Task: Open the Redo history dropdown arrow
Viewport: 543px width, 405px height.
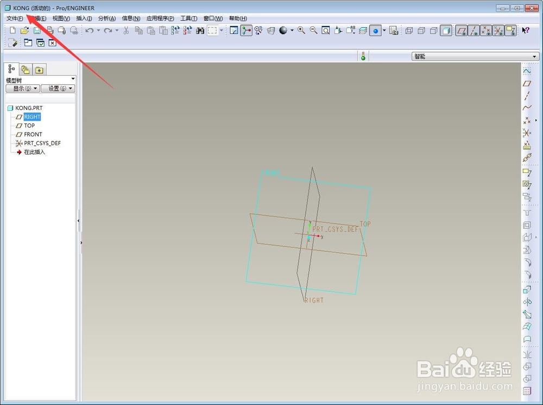Action: coord(117,30)
